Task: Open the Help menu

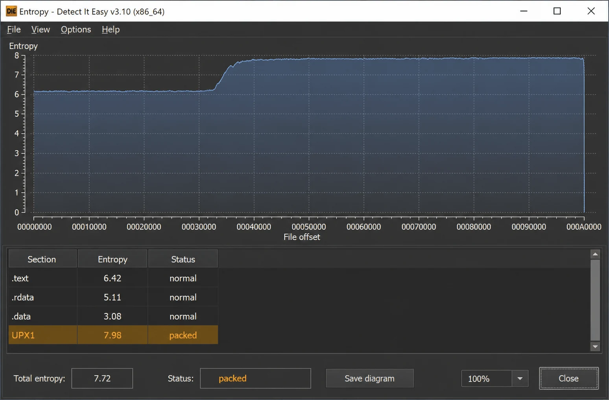Action: [111, 30]
